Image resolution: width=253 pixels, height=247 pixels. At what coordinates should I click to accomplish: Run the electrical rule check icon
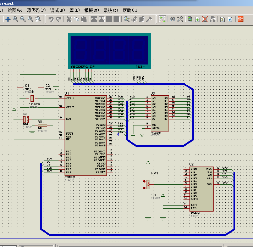(x=230, y=19)
